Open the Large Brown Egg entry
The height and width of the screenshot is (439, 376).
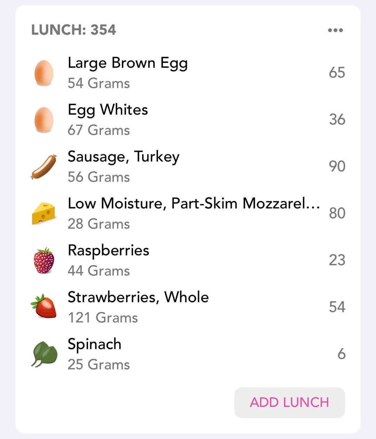tap(188, 73)
